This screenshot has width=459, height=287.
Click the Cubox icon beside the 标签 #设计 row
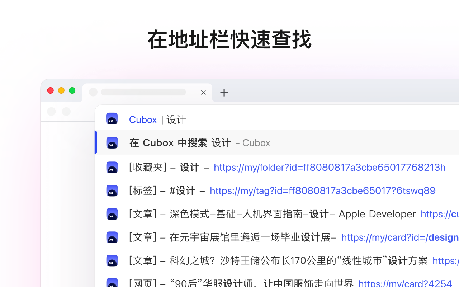112,190
